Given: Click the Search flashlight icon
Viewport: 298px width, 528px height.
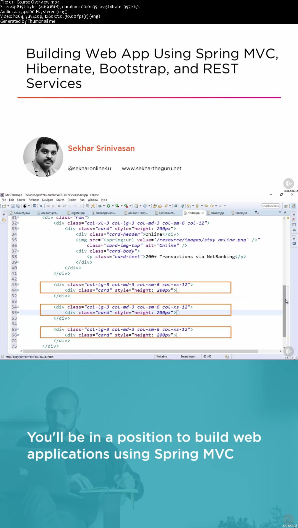Looking at the screenshot, I should 166,206.
